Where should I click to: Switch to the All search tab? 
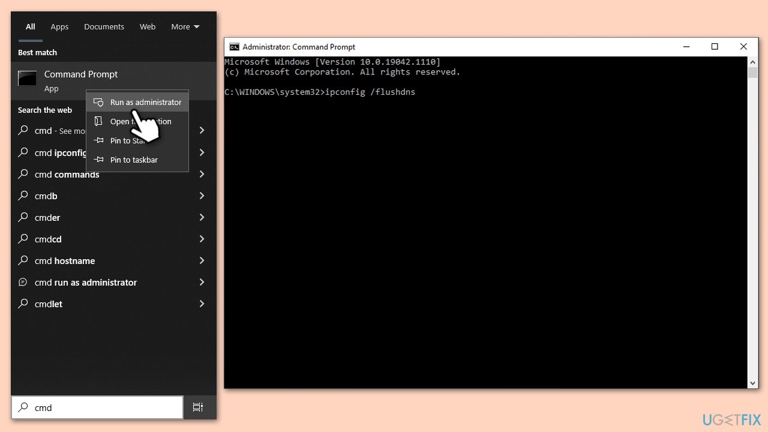[x=31, y=26]
